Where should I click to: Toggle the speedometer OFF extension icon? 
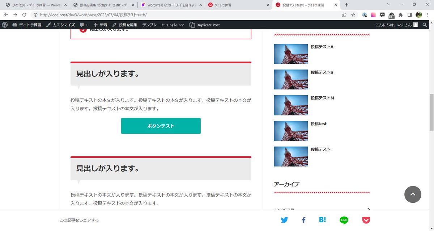[x=392, y=15]
